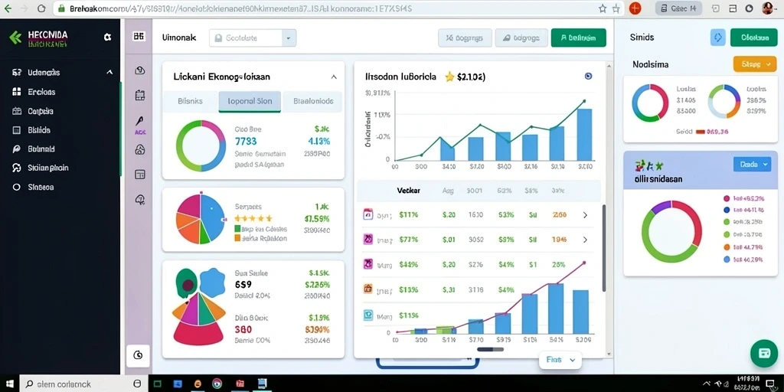Select the pen tool icon in narrow sidebar
784x392 pixels.
pyautogui.click(x=139, y=121)
